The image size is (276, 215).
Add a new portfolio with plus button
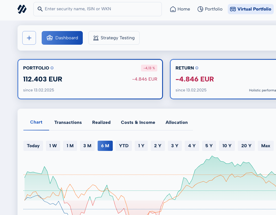(29, 38)
